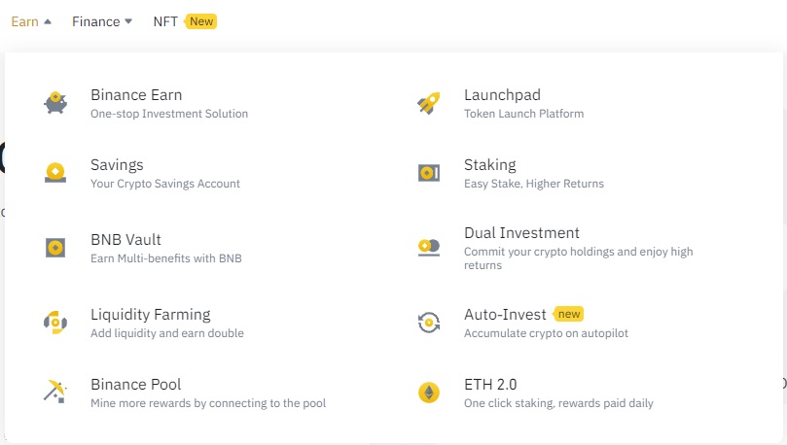Image resolution: width=787 pixels, height=445 pixels.
Task: Click the ETH 2.0 Ethereum icon
Action: (x=429, y=393)
